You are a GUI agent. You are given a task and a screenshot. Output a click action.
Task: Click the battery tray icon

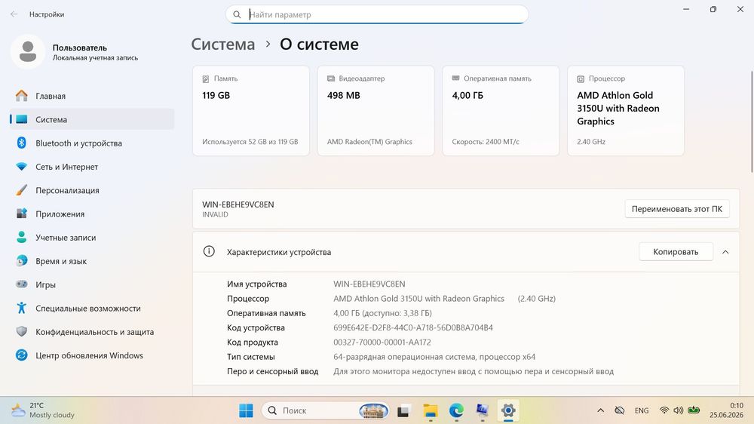694,410
